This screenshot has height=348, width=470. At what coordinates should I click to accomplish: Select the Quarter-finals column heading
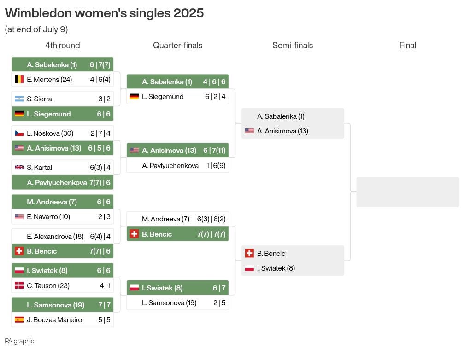177,45
